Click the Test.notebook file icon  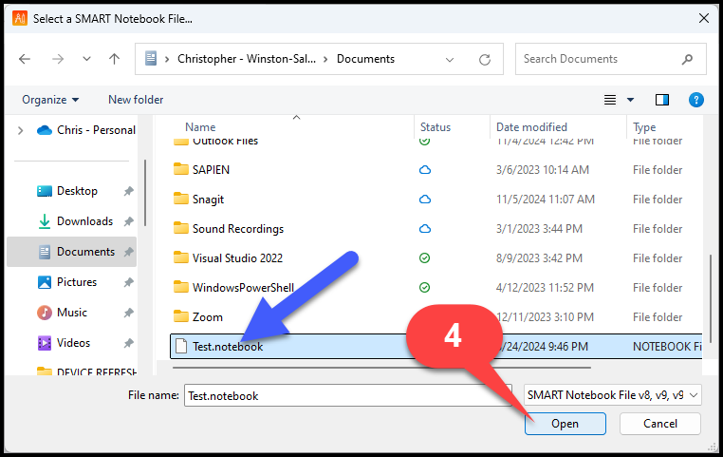point(181,346)
